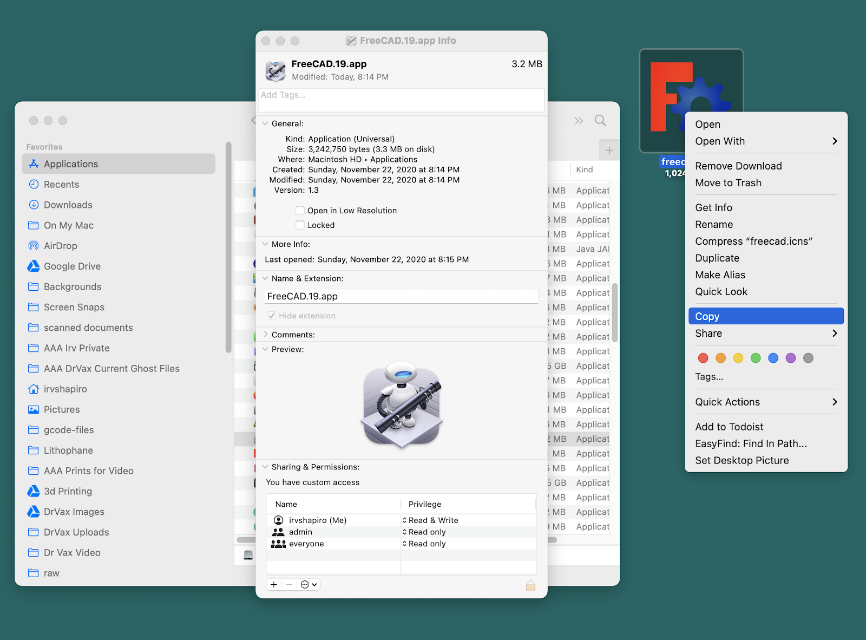Add a user with the plus button

[274, 584]
